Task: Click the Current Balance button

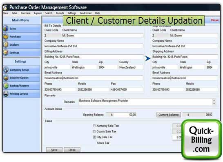Action: click(169, 115)
